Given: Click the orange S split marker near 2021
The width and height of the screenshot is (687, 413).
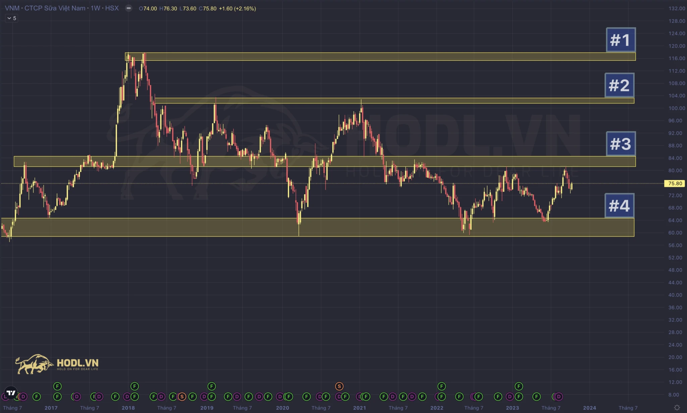Looking at the screenshot, I should (x=339, y=386).
